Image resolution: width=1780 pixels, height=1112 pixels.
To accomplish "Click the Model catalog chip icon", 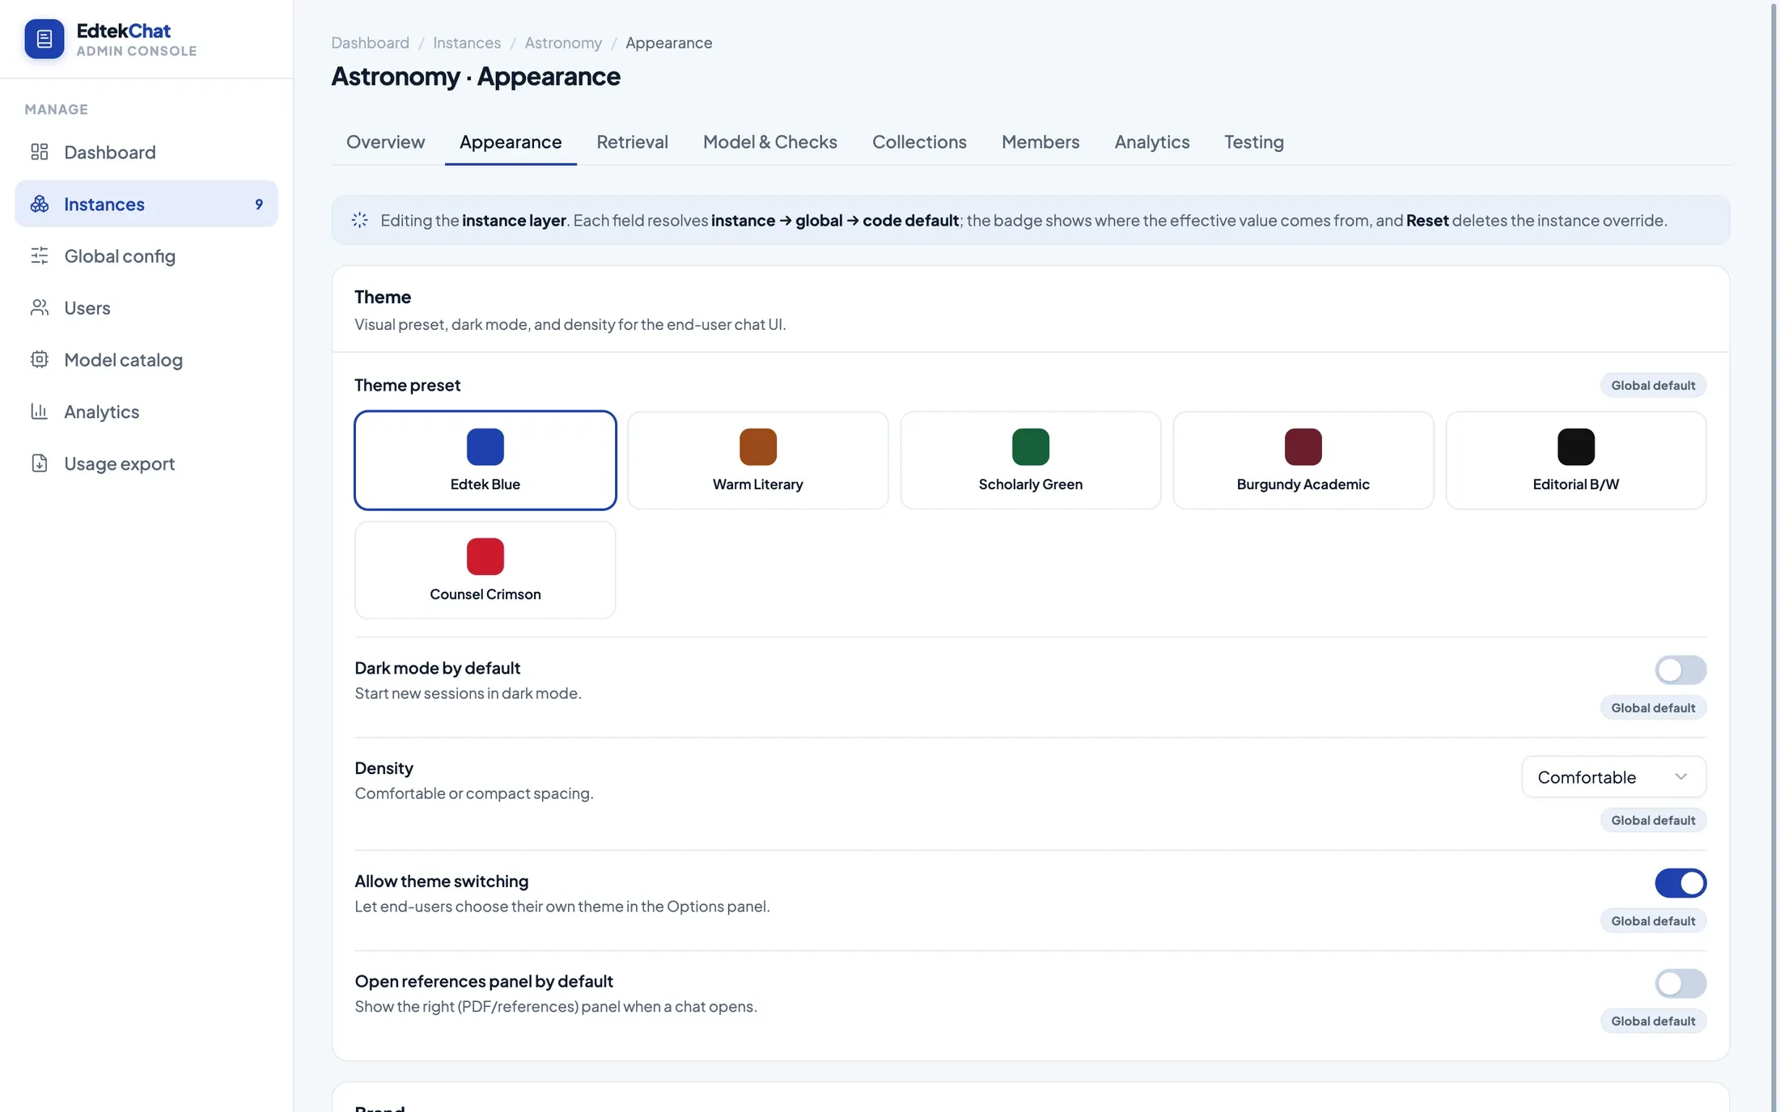I will [40, 359].
